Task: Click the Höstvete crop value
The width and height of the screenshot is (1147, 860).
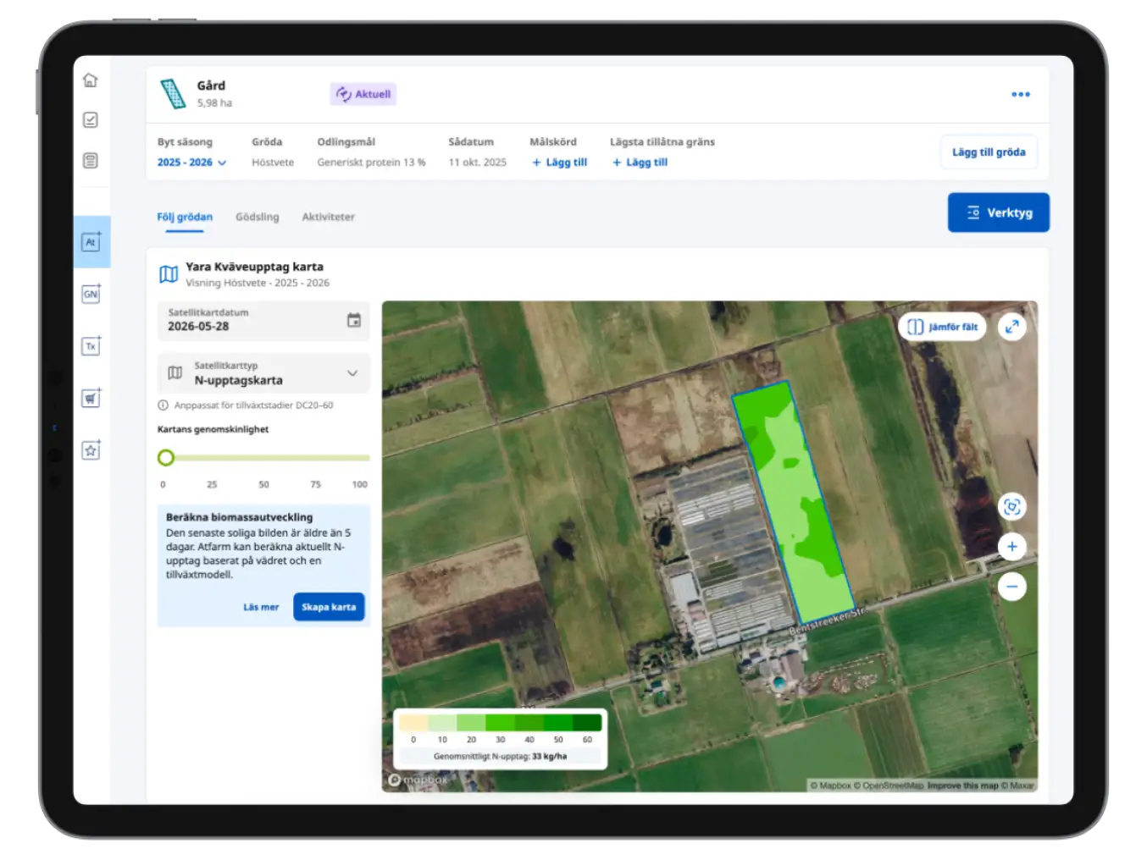Action: tap(273, 163)
